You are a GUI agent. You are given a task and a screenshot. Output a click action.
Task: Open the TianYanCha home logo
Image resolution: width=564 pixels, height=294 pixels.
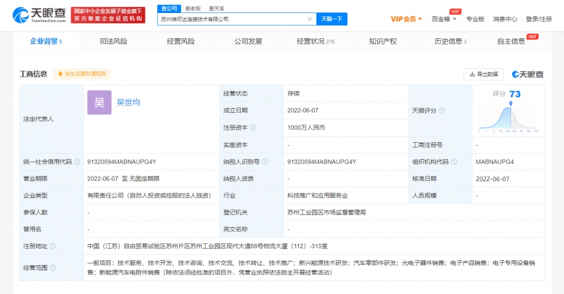(39, 15)
